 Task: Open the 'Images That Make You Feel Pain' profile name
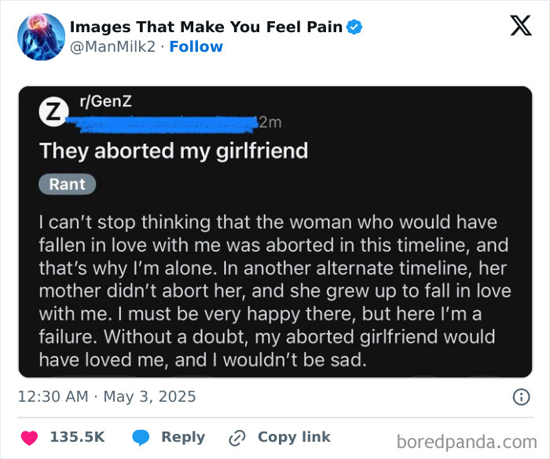tap(206, 27)
